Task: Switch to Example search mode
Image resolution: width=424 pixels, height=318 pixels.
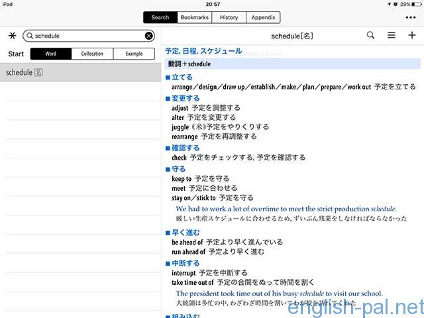Action: pyautogui.click(x=133, y=54)
